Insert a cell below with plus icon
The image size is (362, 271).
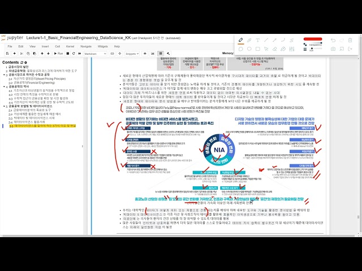(14, 54)
